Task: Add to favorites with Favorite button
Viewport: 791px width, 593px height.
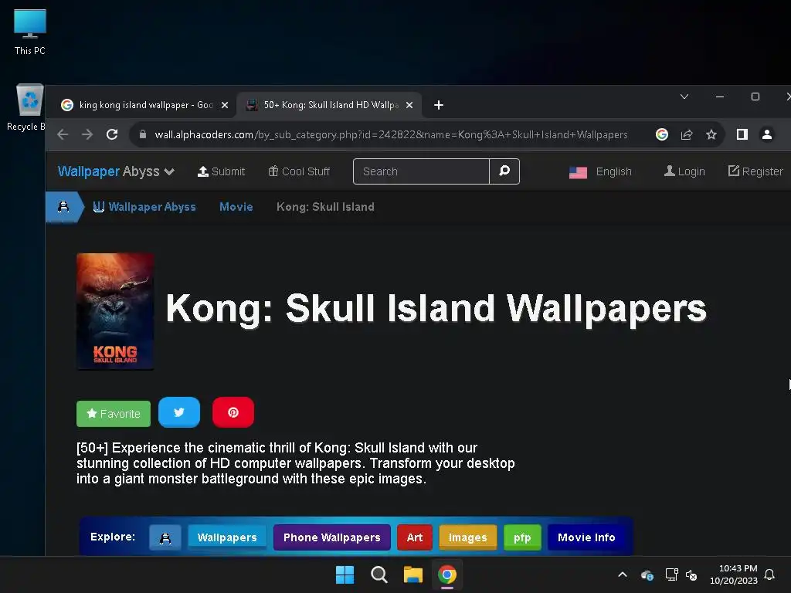Action: pos(114,414)
